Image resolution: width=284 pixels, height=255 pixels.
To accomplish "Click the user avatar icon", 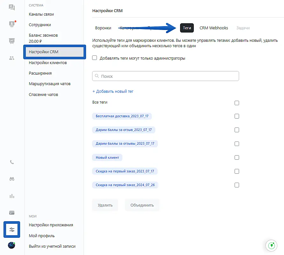I will point(12,245).
